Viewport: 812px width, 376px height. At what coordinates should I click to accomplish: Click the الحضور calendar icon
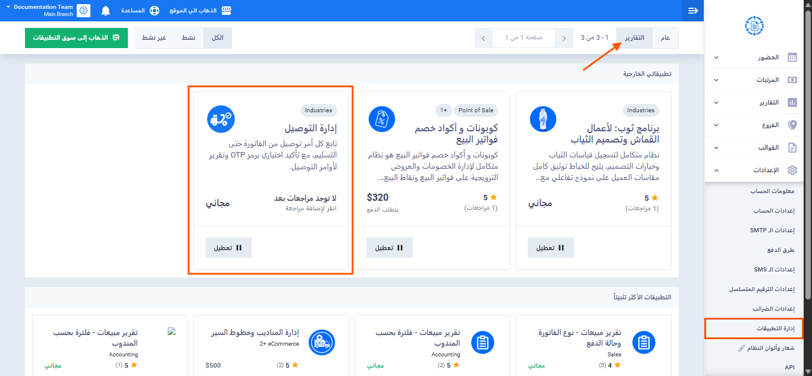click(x=792, y=58)
